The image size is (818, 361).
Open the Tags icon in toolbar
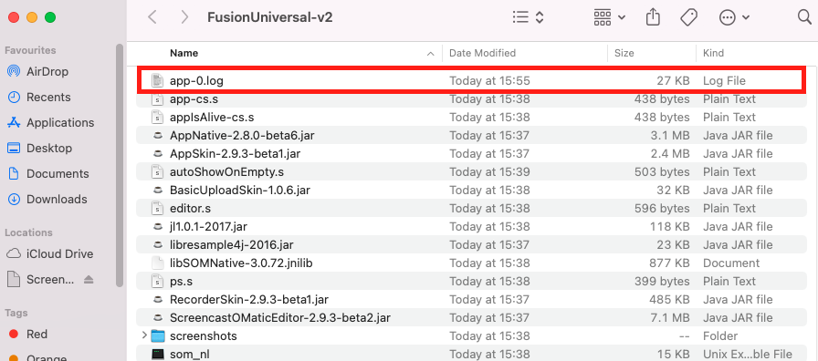(688, 17)
